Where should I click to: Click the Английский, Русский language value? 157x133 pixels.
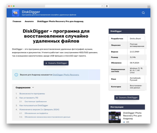(x=135, y=79)
